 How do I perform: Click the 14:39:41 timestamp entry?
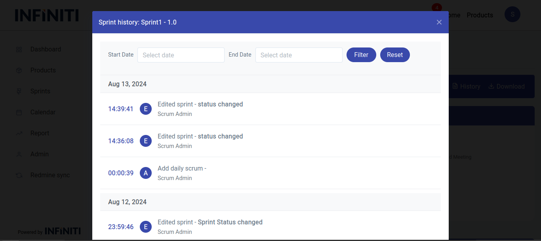pyautogui.click(x=121, y=109)
